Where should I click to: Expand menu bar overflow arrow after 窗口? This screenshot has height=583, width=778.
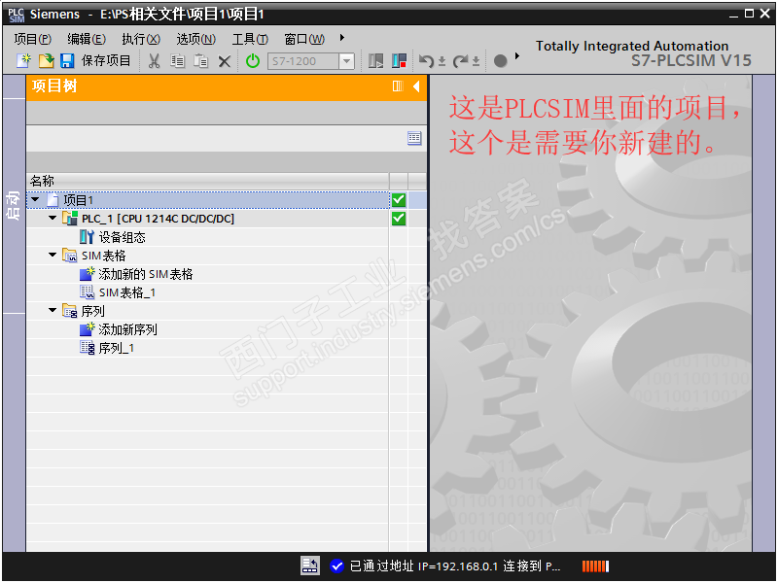(342, 37)
